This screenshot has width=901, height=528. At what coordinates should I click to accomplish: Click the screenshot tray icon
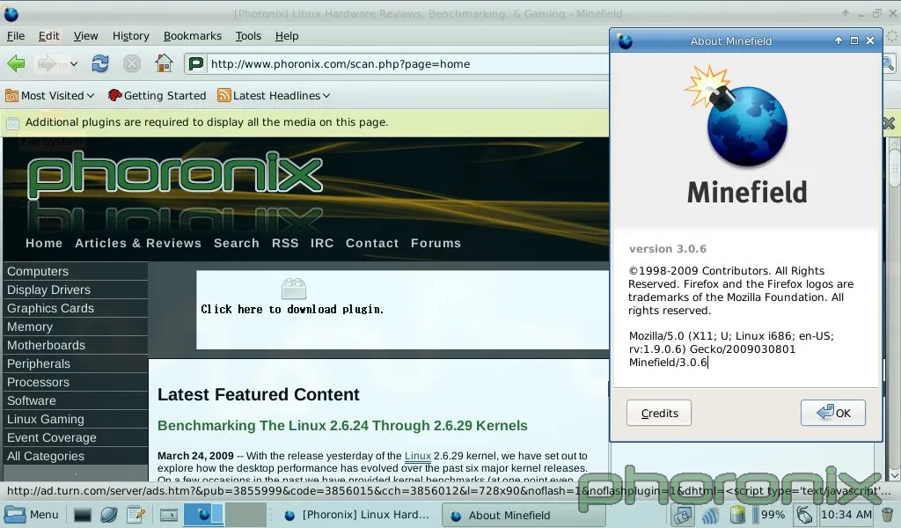[683, 515]
